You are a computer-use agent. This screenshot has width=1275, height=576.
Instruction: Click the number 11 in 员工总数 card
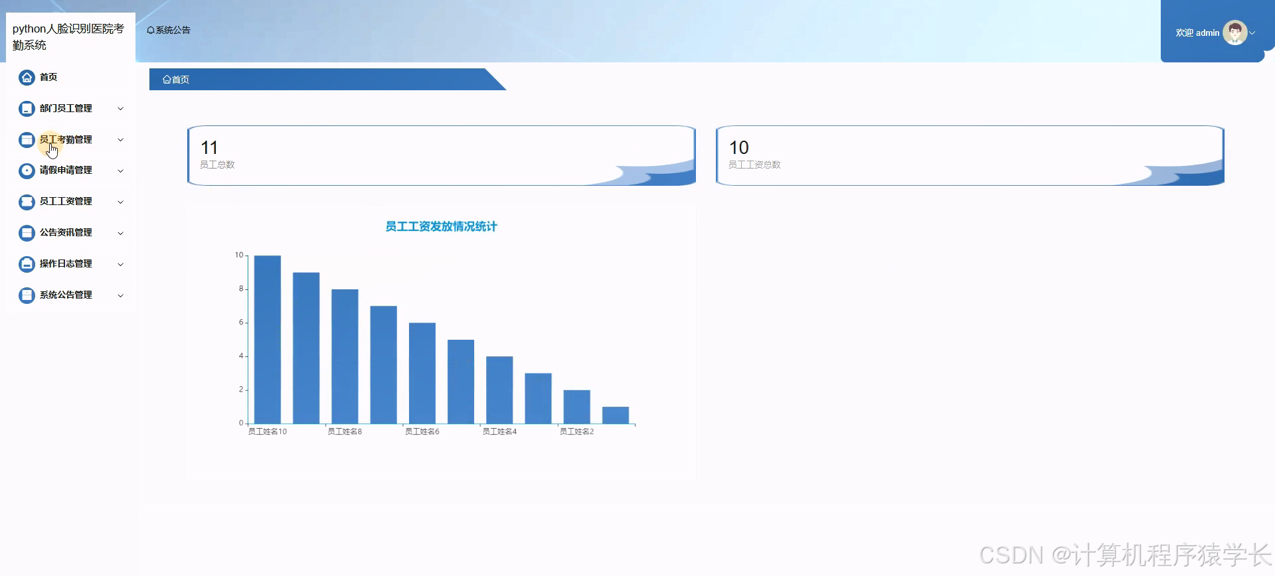(x=209, y=147)
